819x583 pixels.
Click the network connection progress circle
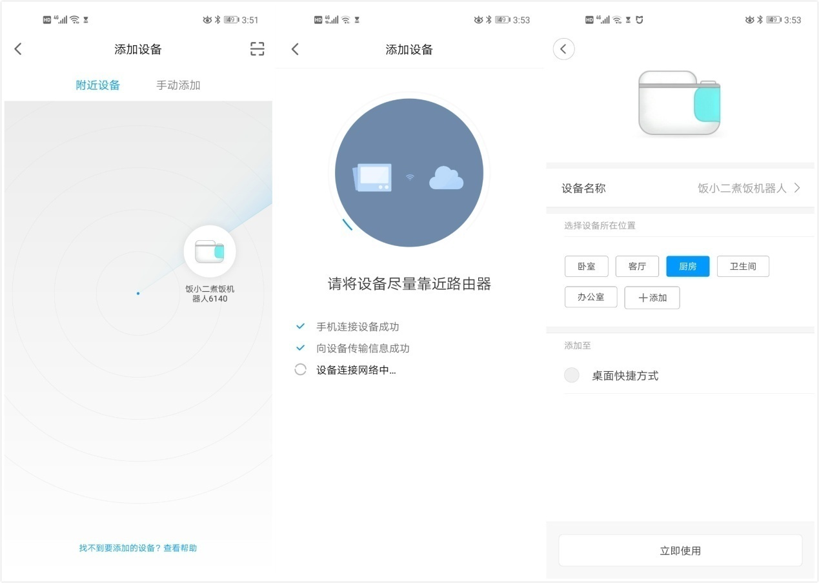coord(300,369)
